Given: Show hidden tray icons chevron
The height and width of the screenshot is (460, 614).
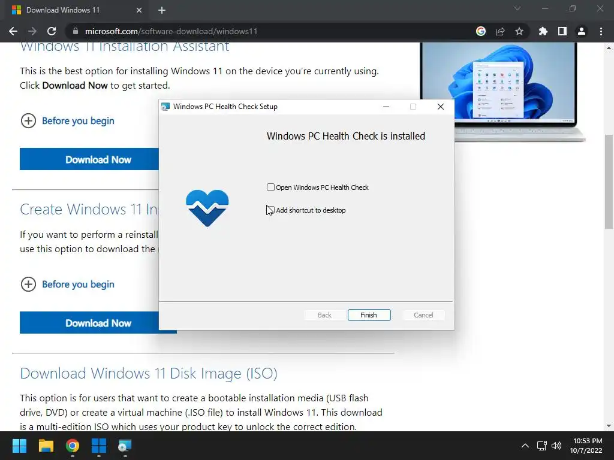Looking at the screenshot, I should coord(525,446).
